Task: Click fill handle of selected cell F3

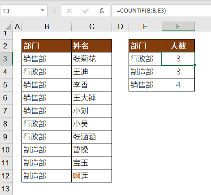Action: pos(194,65)
